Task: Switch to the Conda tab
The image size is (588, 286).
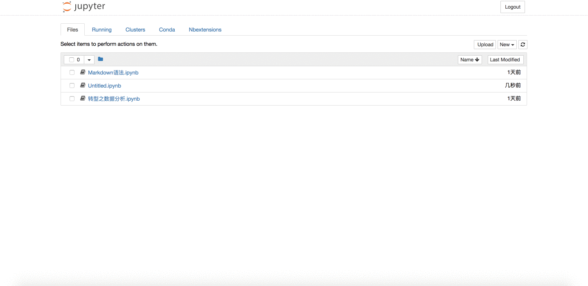Action: pos(167,29)
